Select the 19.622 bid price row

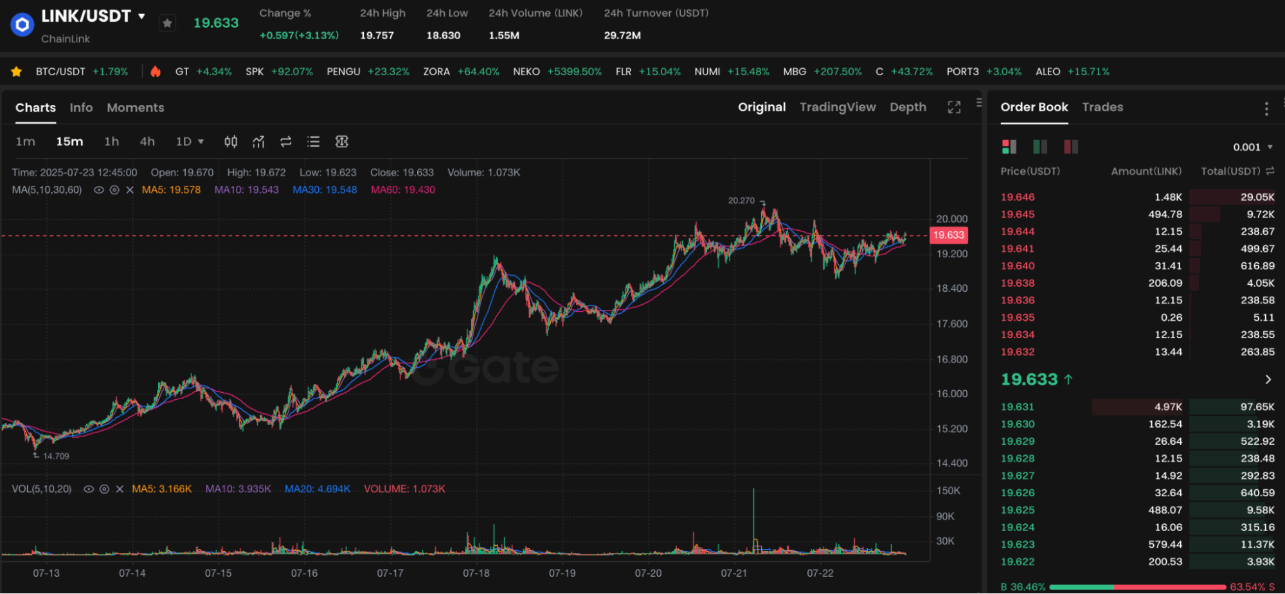pyautogui.click(x=1137, y=561)
